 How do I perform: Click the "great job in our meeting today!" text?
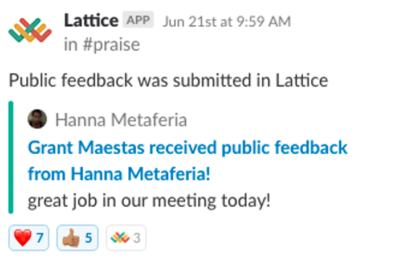pos(149,201)
